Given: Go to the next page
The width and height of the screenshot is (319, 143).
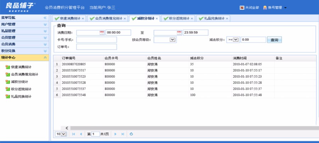Looking at the screenshot, I should pyautogui.click(x=115, y=134).
